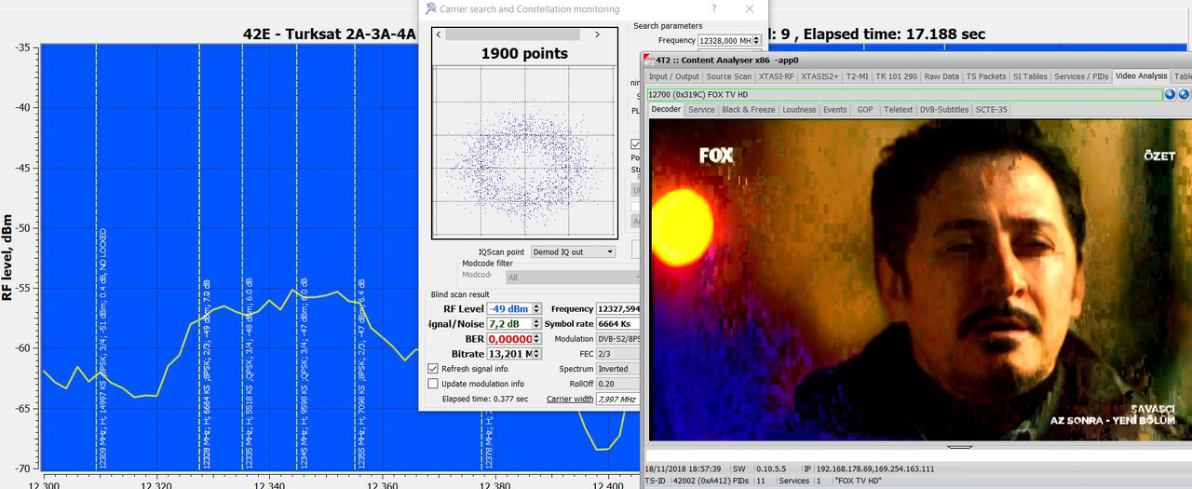Open the XTASI-RF tab

pos(777,76)
